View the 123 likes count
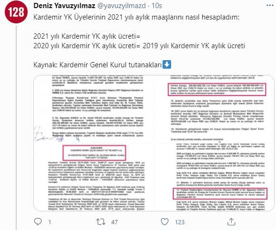 tap(180, 222)
